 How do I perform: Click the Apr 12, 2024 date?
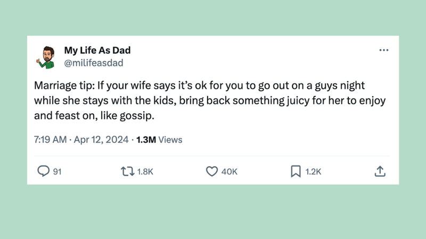[101, 140]
